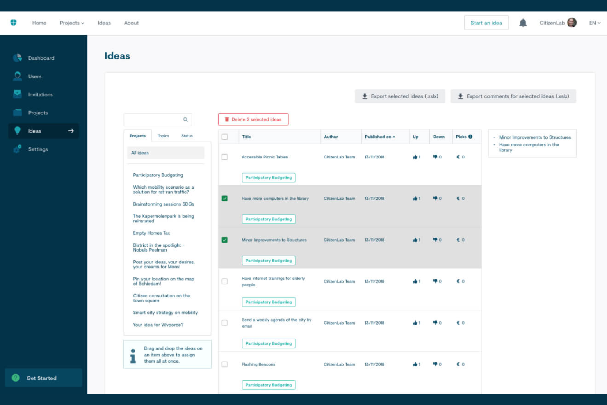Image resolution: width=607 pixels, height=405 pixels.
Task: Select All ideas filter
Action: (166, 153)
